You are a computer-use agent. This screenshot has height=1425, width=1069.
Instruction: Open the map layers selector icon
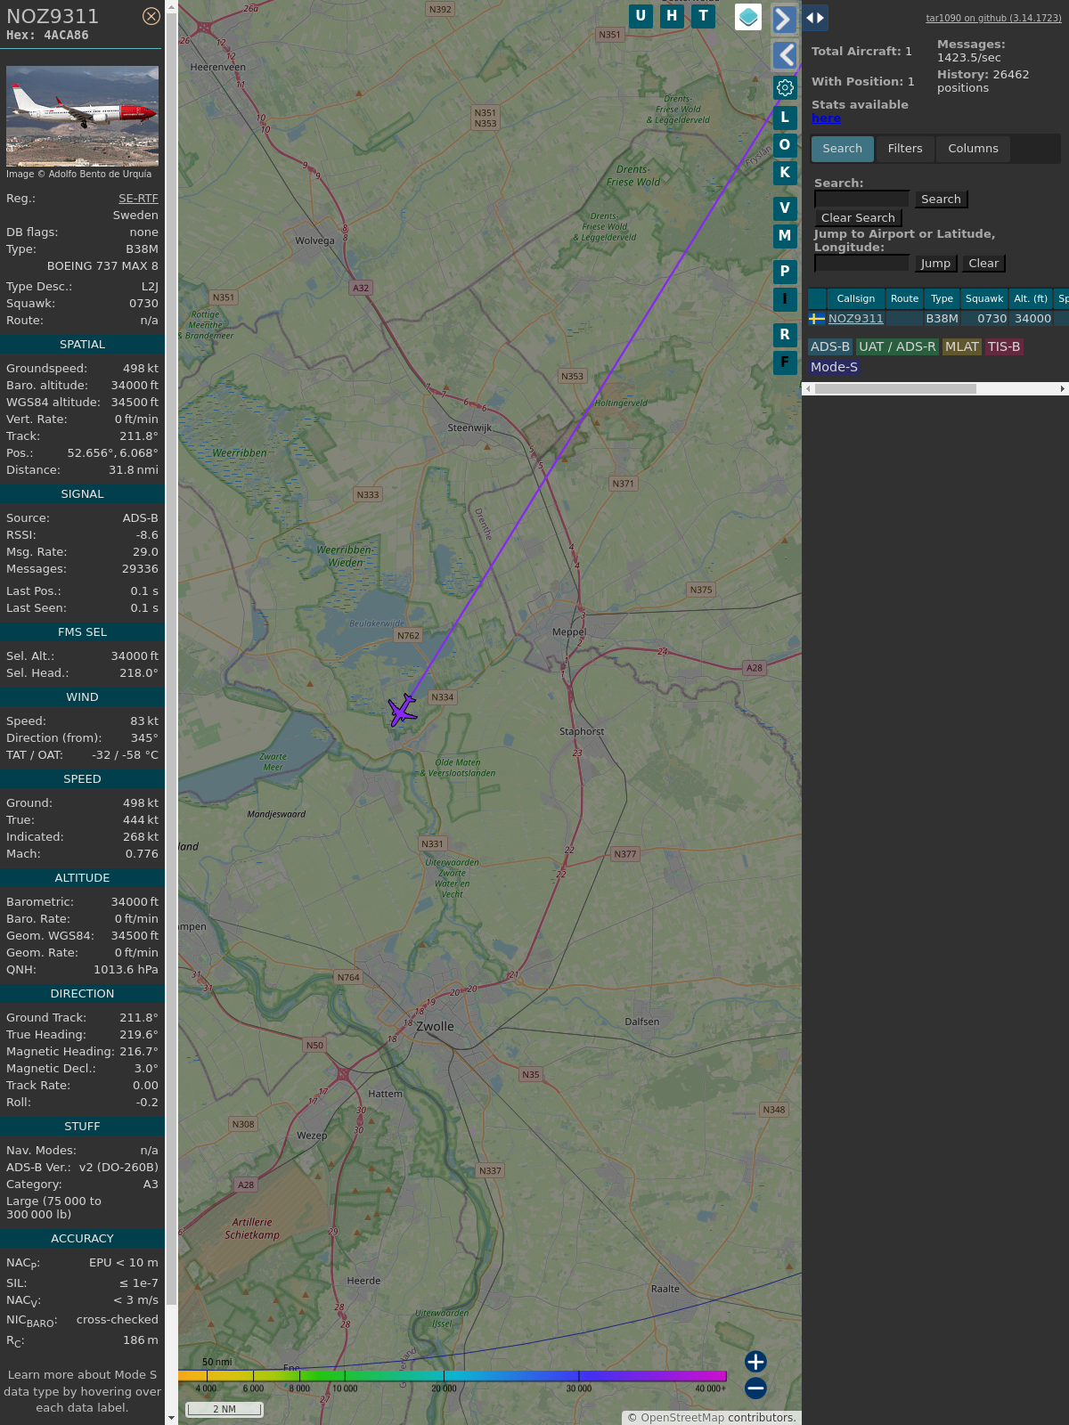click(748, 17)
